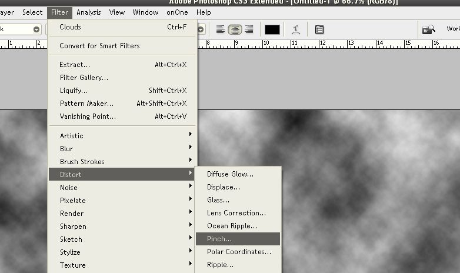460x273 pixels.
Task: Open the Filter Gallery
Action: 84,78
